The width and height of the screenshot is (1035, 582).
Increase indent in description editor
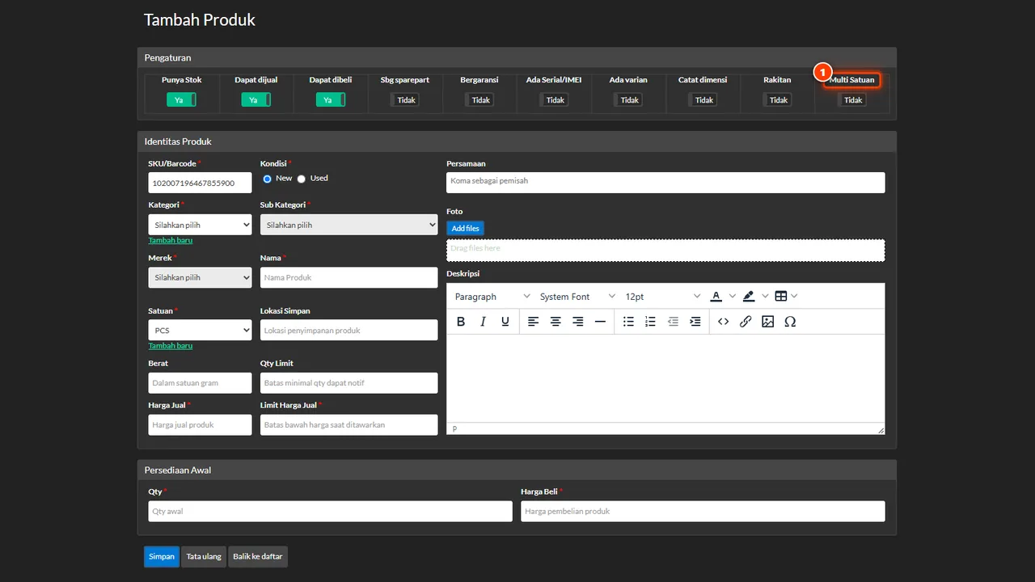tap(695, 322)
